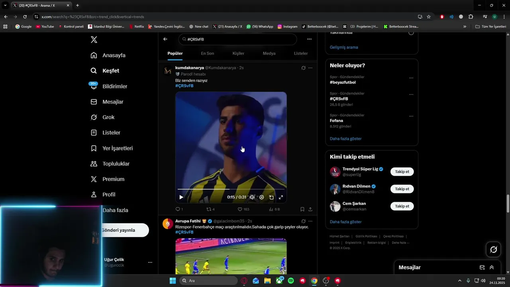Open the #beyazfutbol trend
Image resolution: width=510 pixels, height=287 pixels.
343,82
